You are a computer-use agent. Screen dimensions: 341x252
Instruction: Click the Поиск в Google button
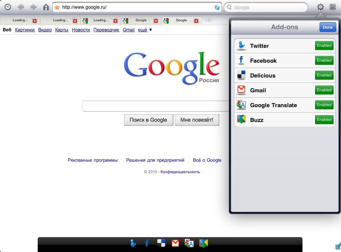[x=148, y=120]
